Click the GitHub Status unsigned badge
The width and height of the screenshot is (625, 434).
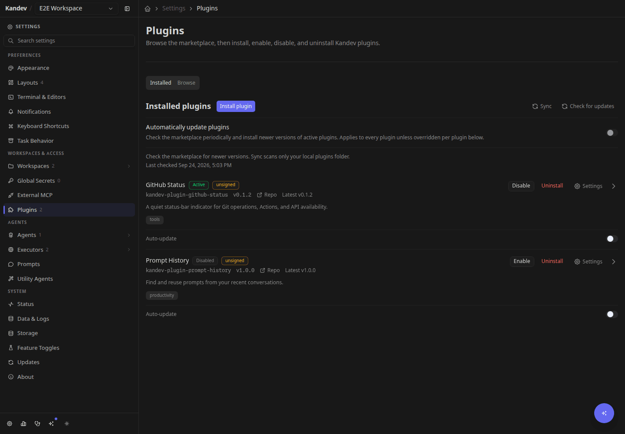click(x=226, y=185)
